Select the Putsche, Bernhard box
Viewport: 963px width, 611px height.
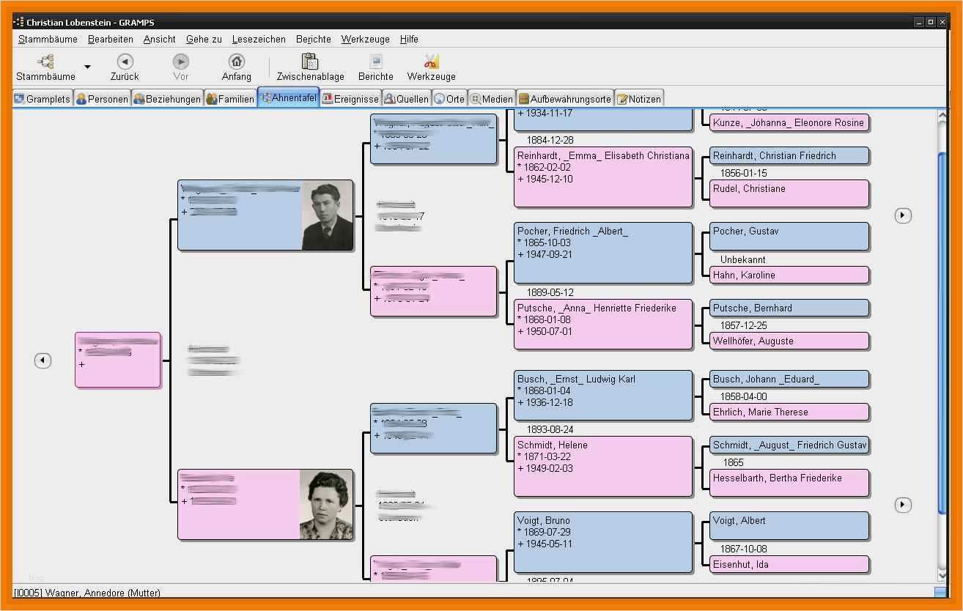pyautogui.click(x=789, y=308)
